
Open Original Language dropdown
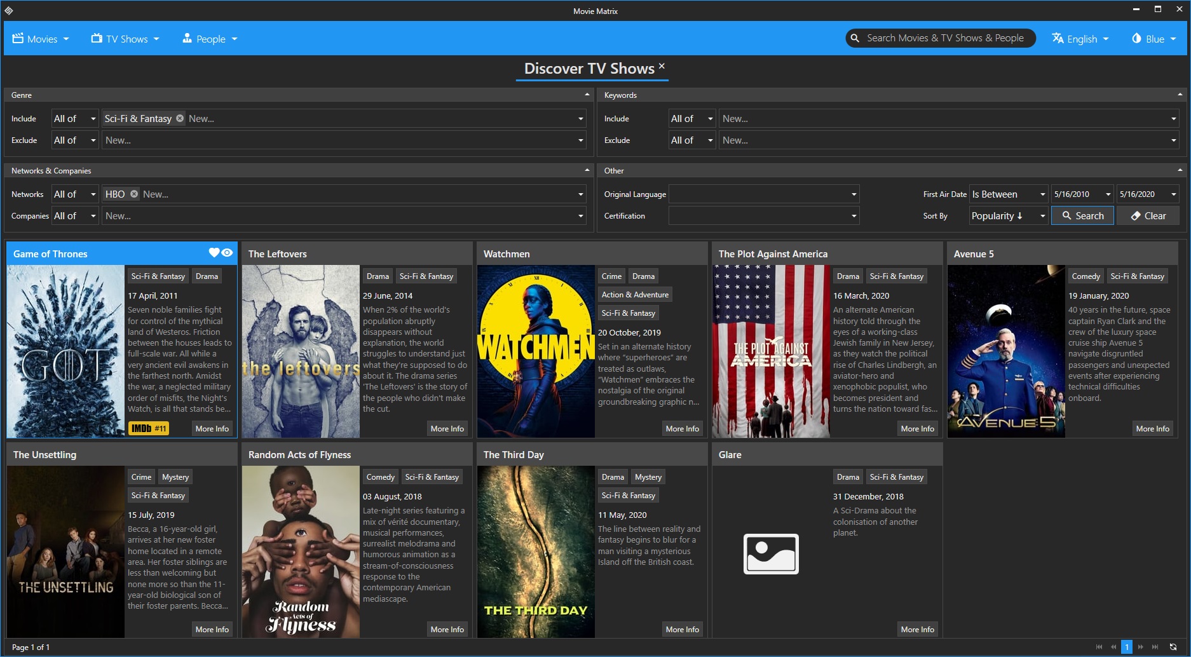(x=764, y=194)
